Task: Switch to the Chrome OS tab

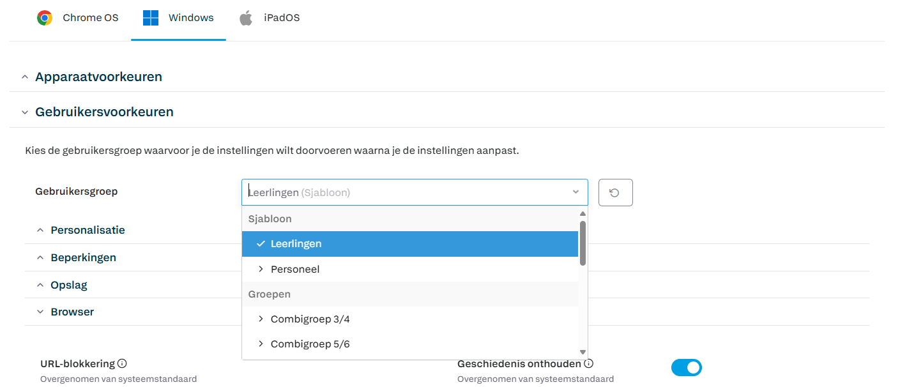Action: [90, 18]
